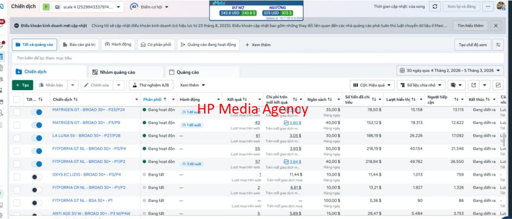Turn off MATRIGEN GT P23/P24 campaign
Viewport: 512px width, 219px height.
tap(37, 112)
